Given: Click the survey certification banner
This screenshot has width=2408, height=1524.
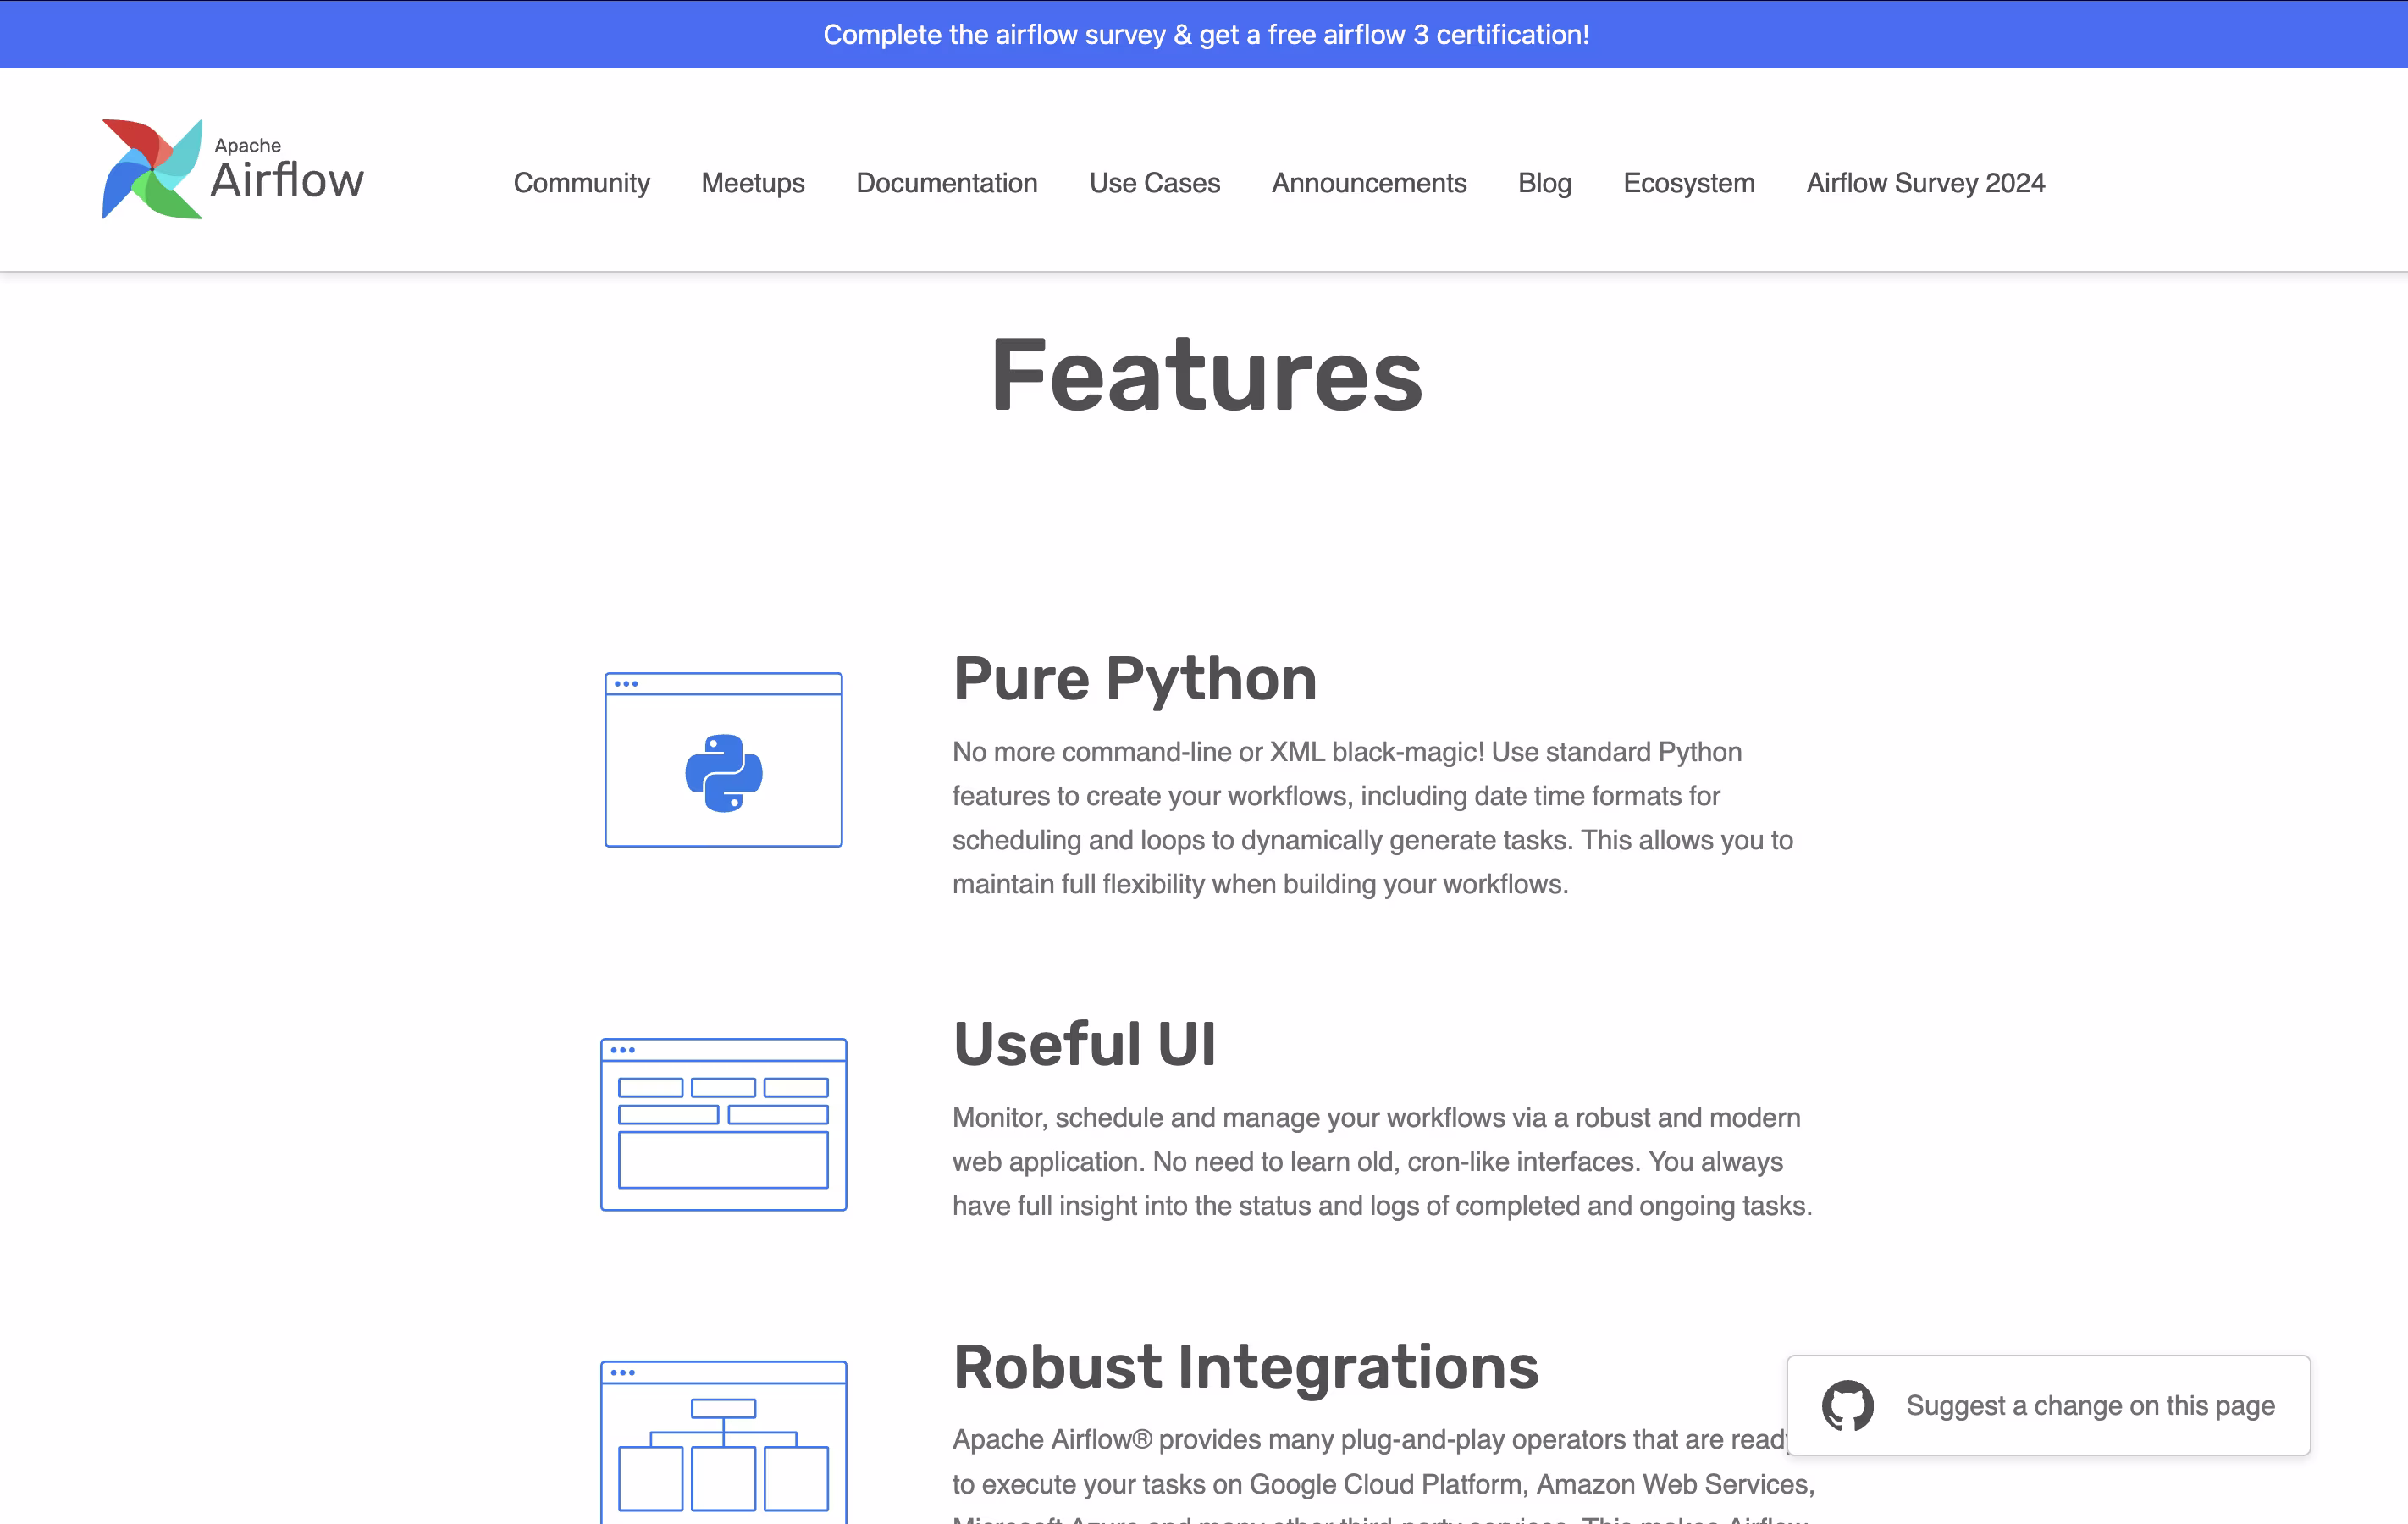Looking at the screenshot, I should [1205, 34].
